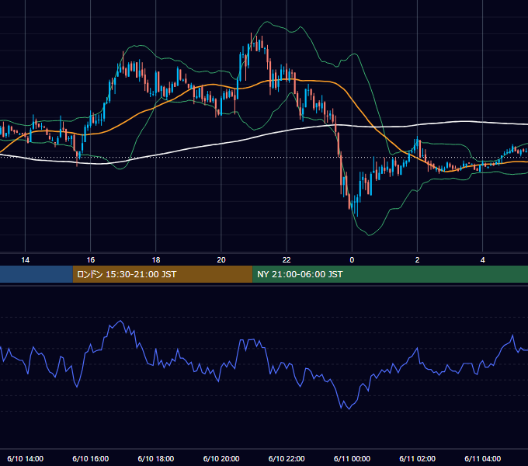Click the date label 6/10 18:00
The width and height of the screenshot is (528, 466).
(156, 458)
